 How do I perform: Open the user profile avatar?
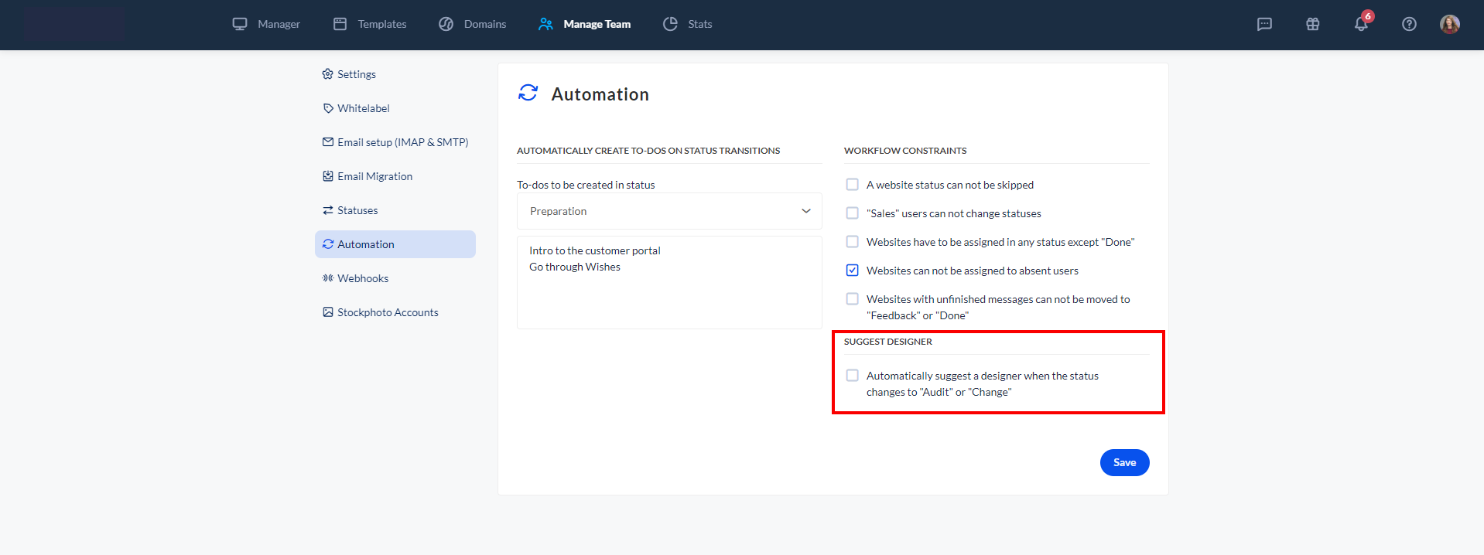pyautogui.click(x=1449, y=24)
